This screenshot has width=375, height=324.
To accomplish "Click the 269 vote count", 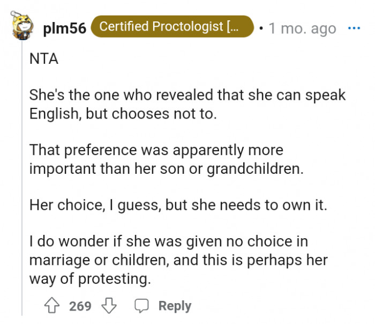I will [80, 306].
